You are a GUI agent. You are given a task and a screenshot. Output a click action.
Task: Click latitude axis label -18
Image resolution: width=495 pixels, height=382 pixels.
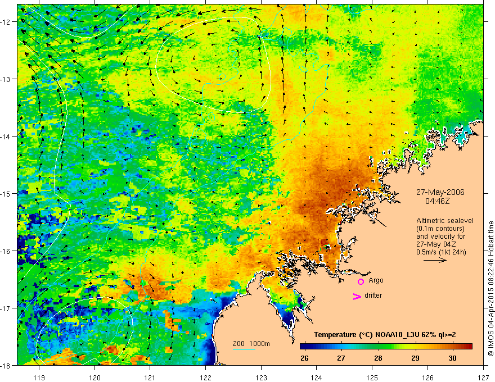6,365
